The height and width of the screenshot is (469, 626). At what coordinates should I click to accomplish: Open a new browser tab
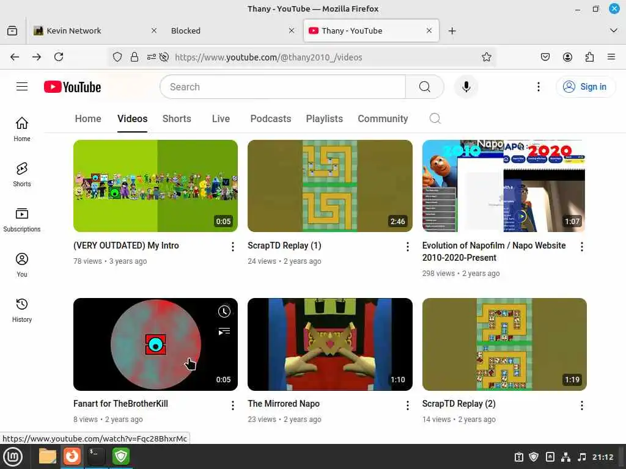pos(452,31)
